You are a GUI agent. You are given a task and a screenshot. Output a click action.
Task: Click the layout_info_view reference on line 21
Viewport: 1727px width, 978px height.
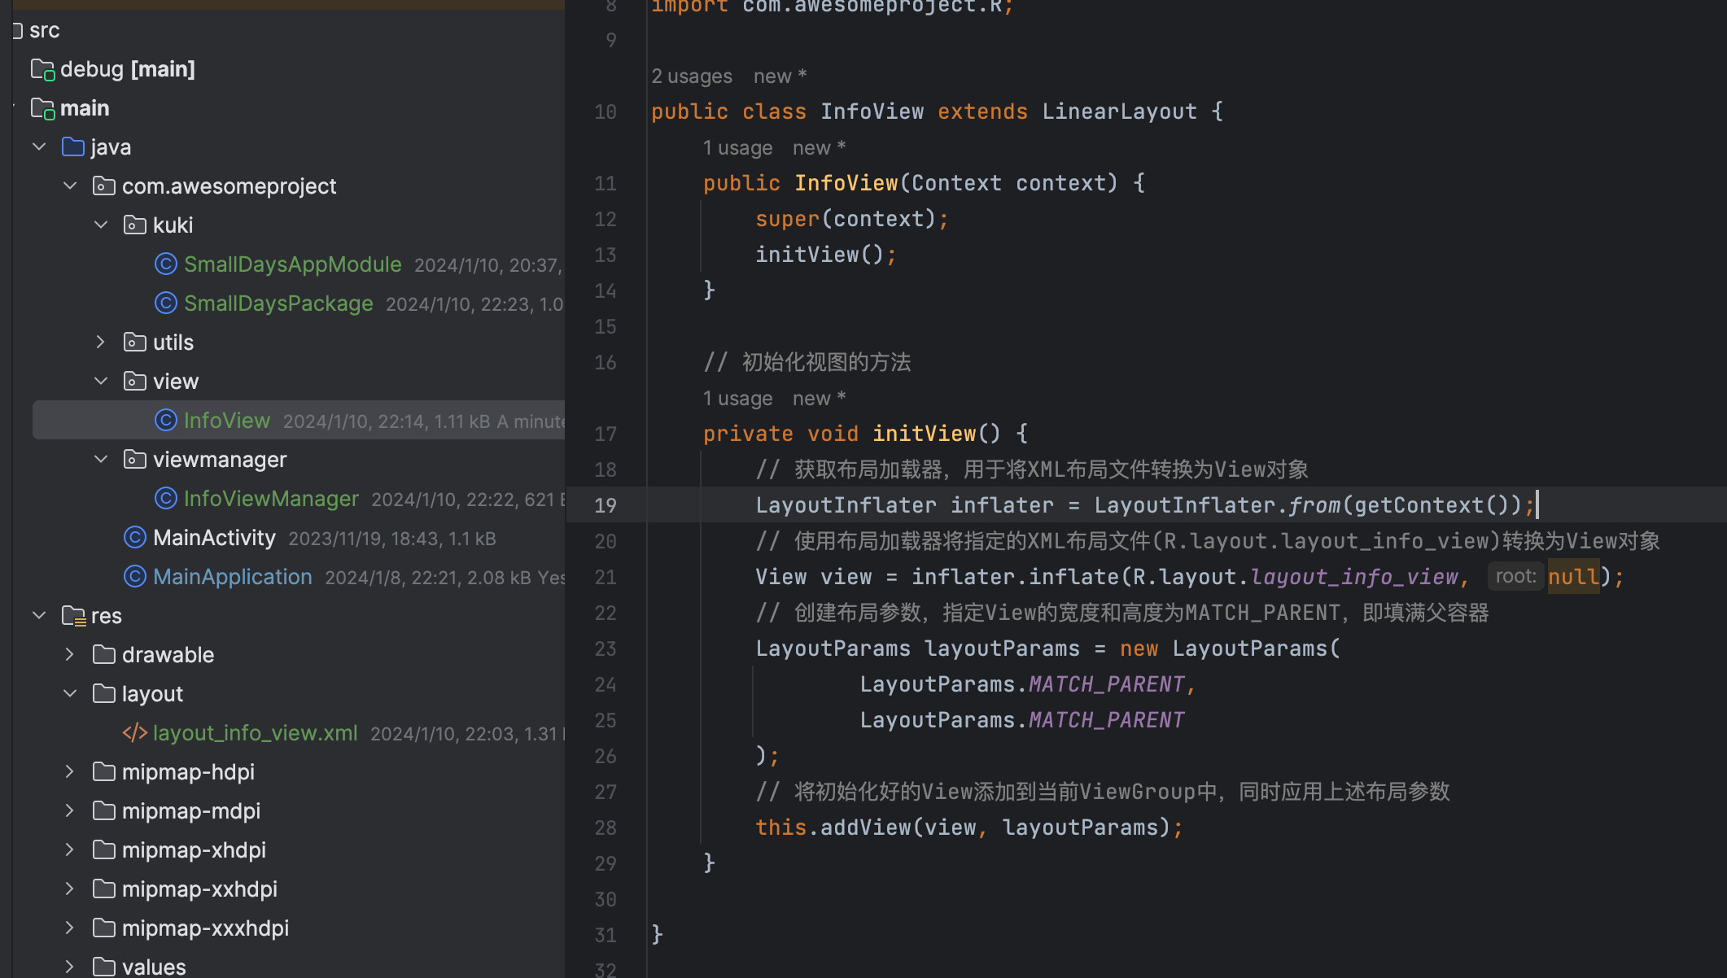click(1354, 577)
